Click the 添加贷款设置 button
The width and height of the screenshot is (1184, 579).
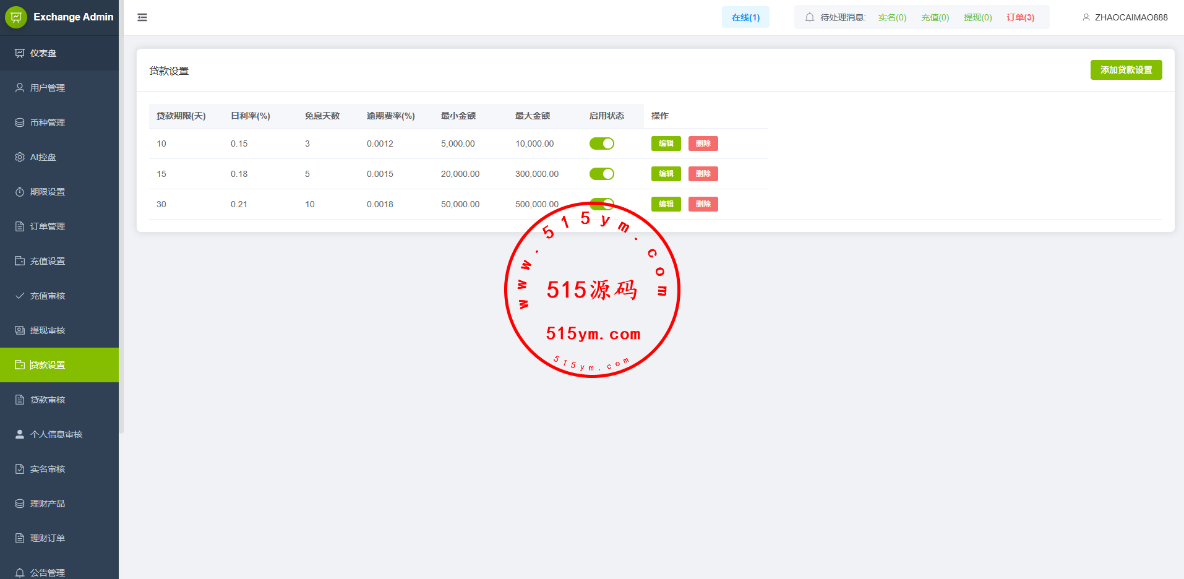coord(1126,70)
